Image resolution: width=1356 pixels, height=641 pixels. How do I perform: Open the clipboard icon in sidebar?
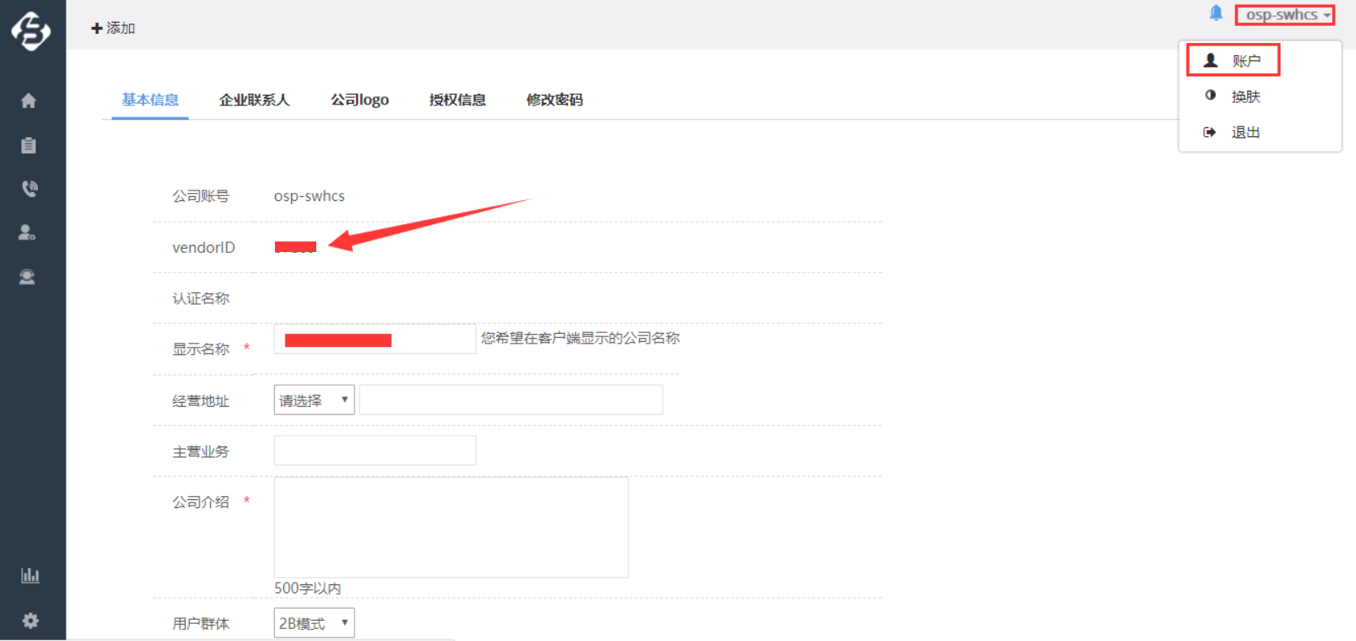(x=28, y=145)
